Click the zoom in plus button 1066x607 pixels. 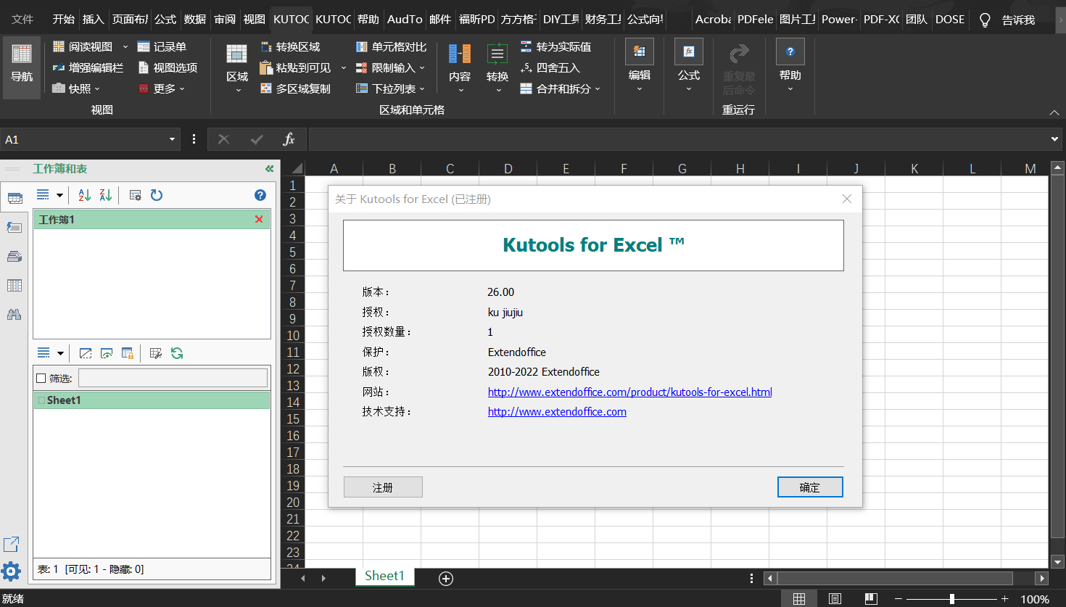coord(1004,599)
